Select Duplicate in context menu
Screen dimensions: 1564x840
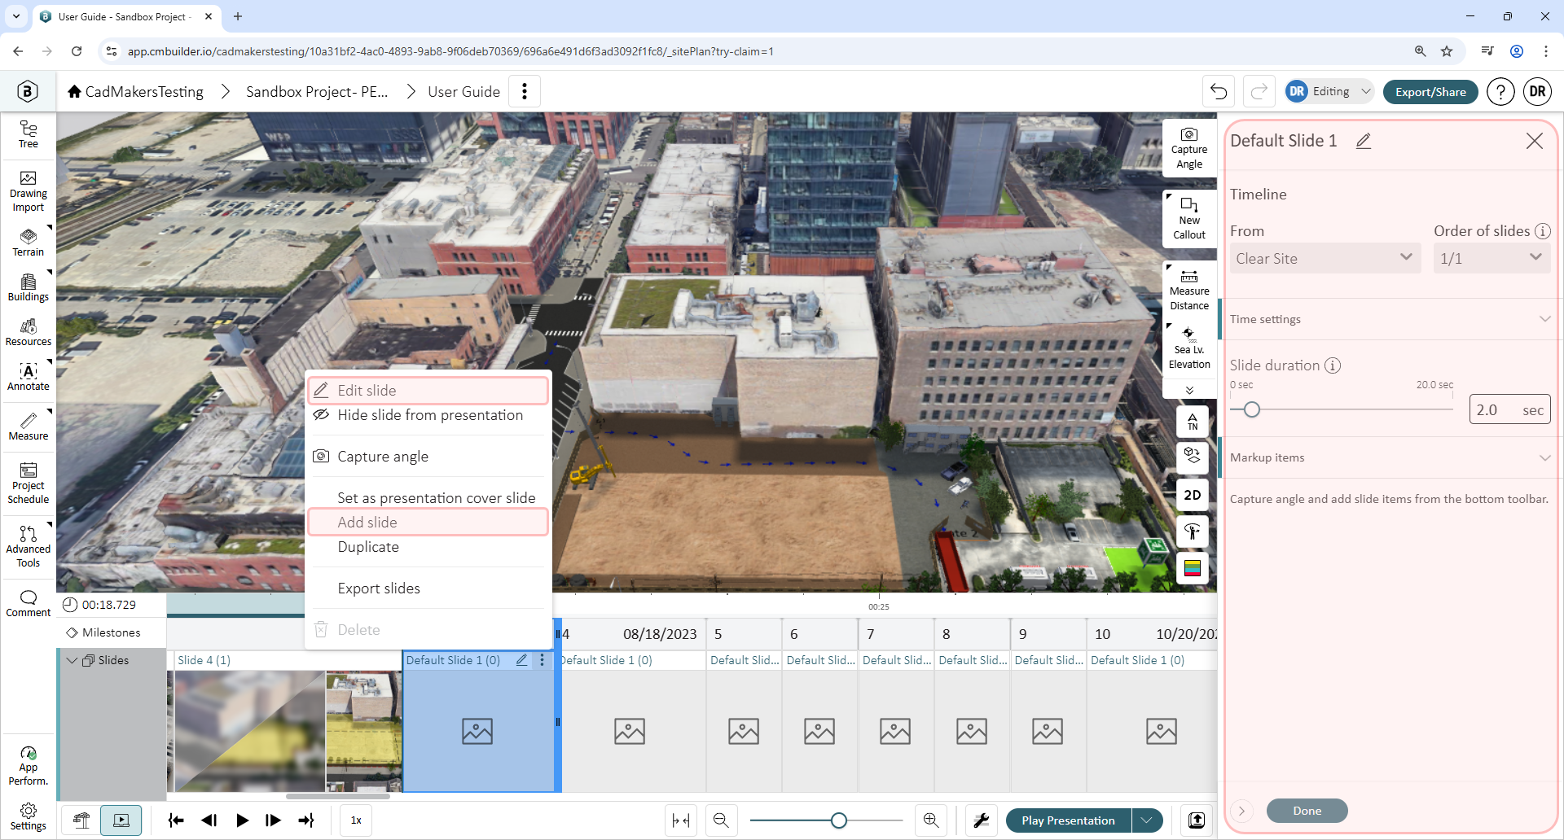coord(428,547)
